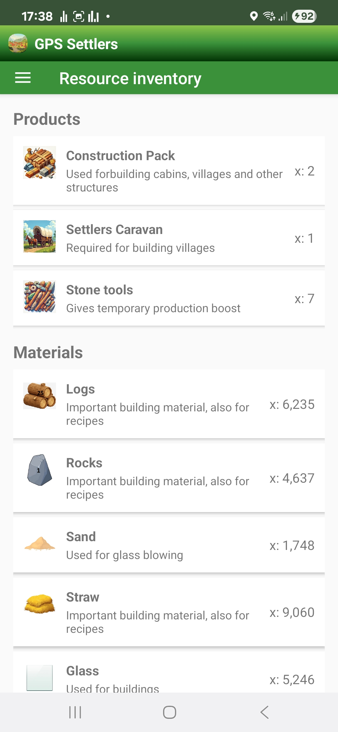Open Android recent apps button
The image size is (338, 732).
pos(75,712)
